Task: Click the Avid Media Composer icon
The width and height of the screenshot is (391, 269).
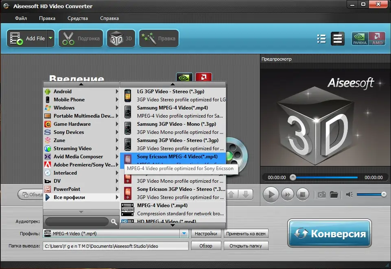Action: click(47, 157)
